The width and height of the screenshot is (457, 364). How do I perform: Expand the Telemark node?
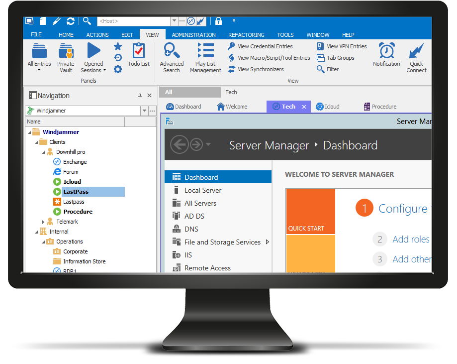43,222
